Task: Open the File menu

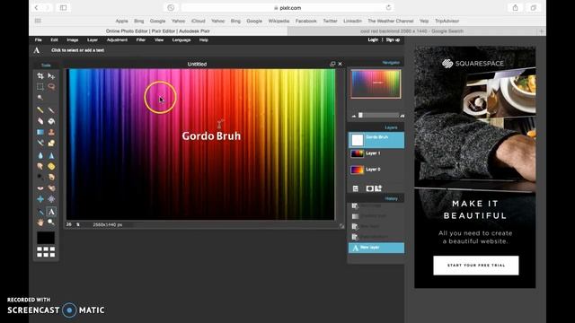Action: point(38,39)
